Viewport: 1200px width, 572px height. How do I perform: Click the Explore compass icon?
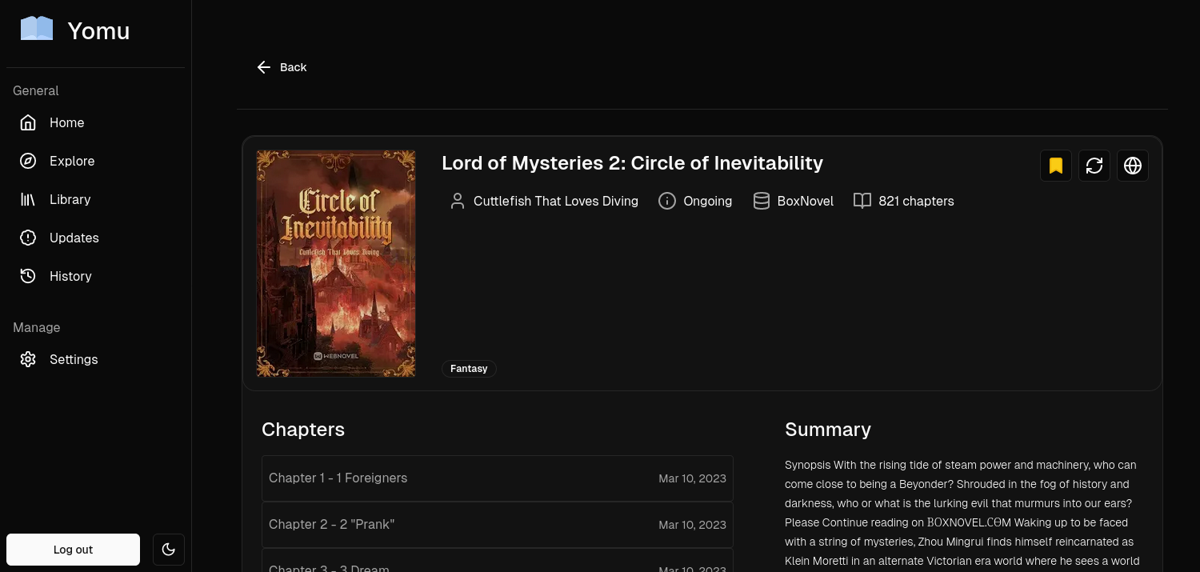(x=28, y=161)
